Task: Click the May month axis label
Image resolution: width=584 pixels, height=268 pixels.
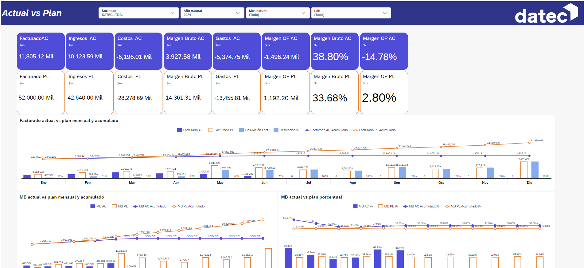Action: [x=220, y=183]
